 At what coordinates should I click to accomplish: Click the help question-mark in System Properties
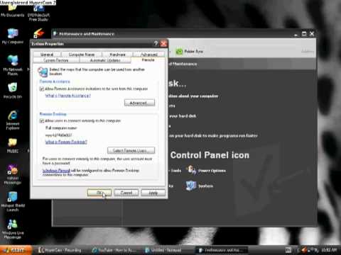156,43
